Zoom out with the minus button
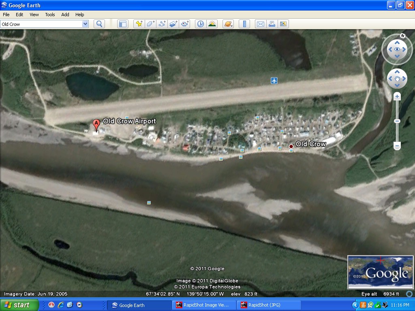 [x=397, y=145]
